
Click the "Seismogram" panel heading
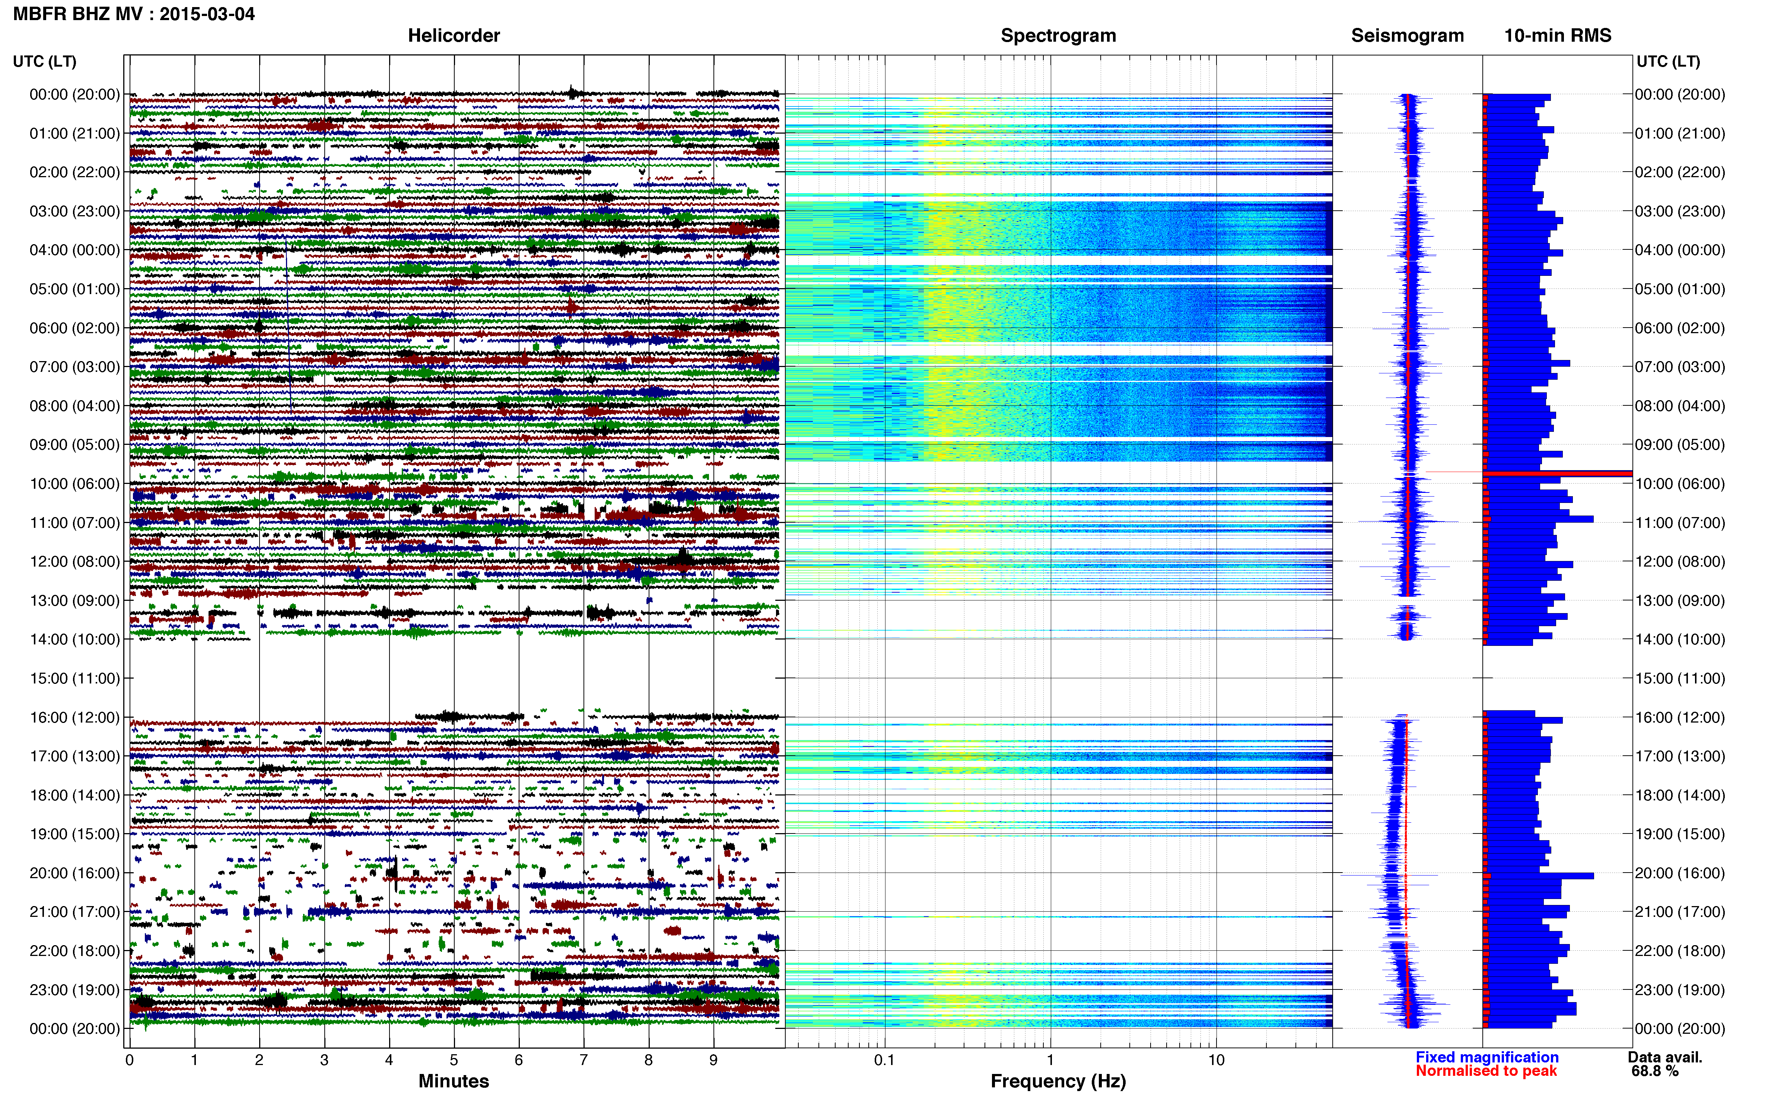(x=1407, y=36)
